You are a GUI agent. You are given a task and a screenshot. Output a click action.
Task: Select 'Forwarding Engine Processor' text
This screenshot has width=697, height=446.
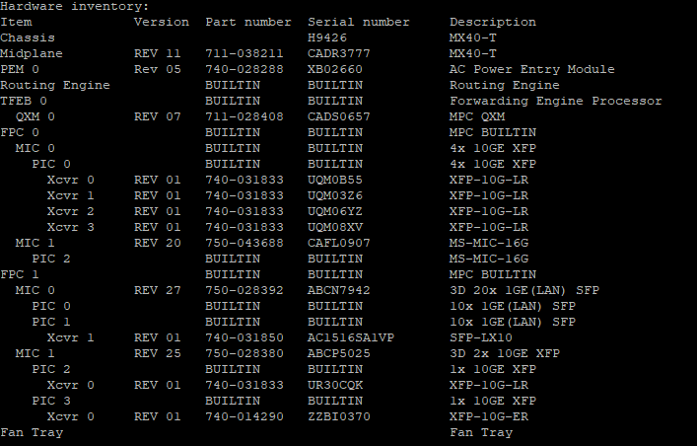(556, 102)
